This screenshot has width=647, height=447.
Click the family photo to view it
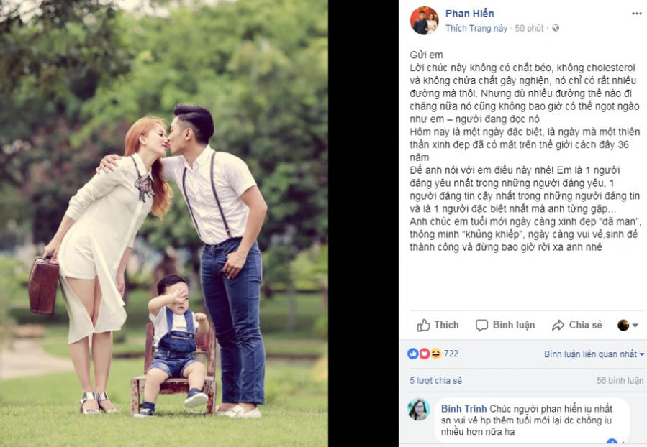point(164,223)
